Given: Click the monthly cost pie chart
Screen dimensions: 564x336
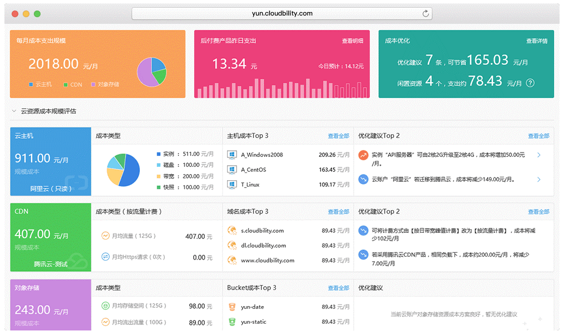Looking at the screenshot, I should click(152, 72).
